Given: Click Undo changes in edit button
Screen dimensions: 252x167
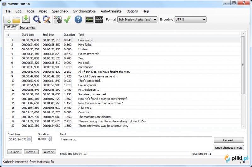Looking at the screenshot, I should click(x=229, y=147).
